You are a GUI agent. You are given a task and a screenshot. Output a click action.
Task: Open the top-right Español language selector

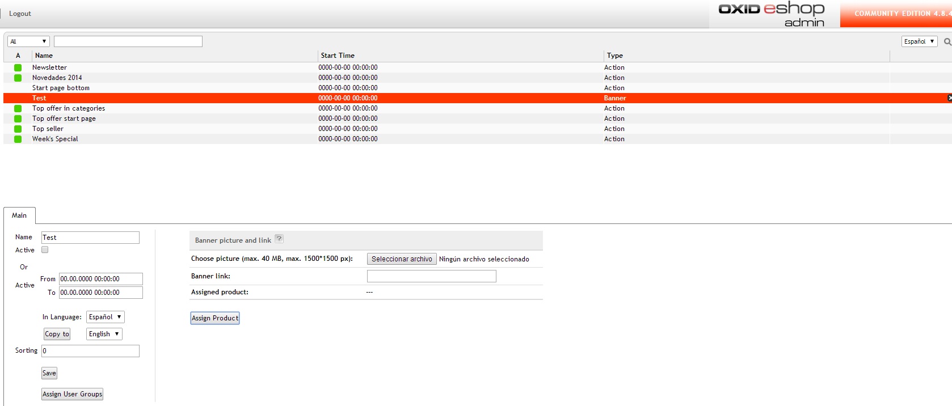[x=919, y=41]
